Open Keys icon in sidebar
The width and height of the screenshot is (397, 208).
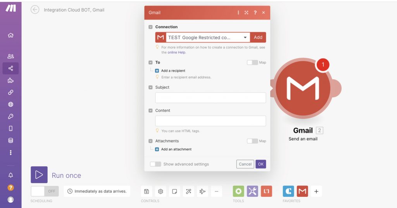pos(10,117)
